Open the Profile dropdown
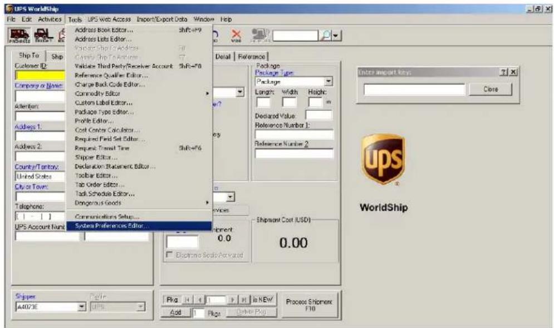Viewport: 554px width, 328px height. tap(141, 307)
